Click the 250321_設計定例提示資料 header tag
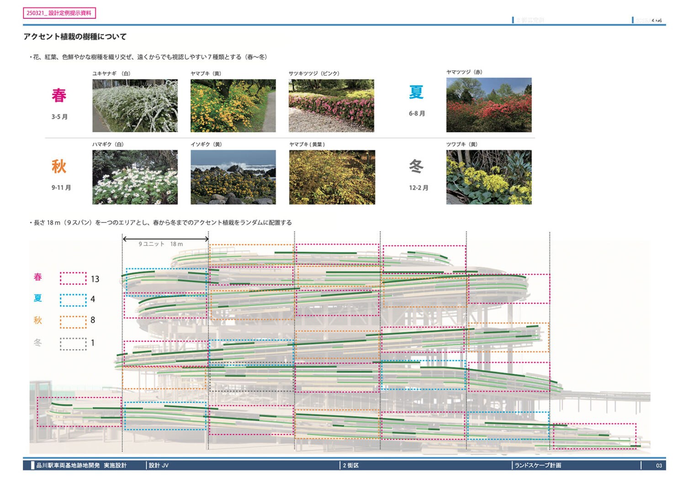 (59, 13)
